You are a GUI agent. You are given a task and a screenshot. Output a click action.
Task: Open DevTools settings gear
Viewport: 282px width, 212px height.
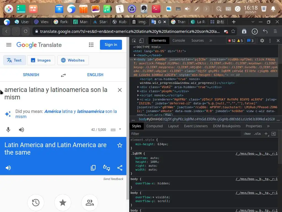tap(262, 41)
